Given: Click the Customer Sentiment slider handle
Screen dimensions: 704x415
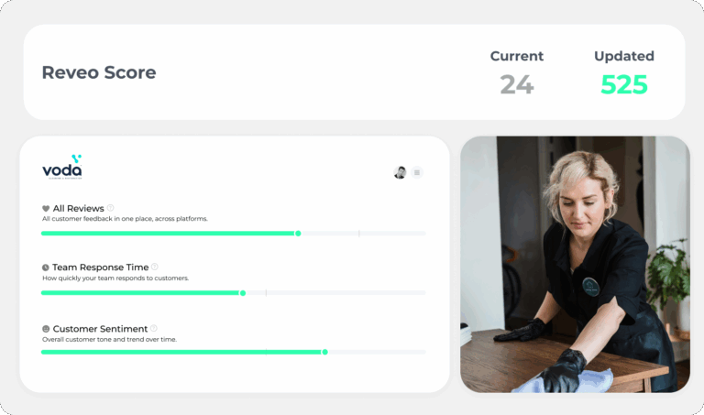Looking at the screenshot, I should (x=324, y=352).
